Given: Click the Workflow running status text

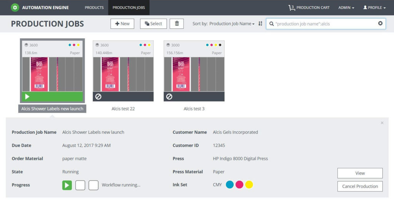Looking at the screenshot, I should [121, 185].
